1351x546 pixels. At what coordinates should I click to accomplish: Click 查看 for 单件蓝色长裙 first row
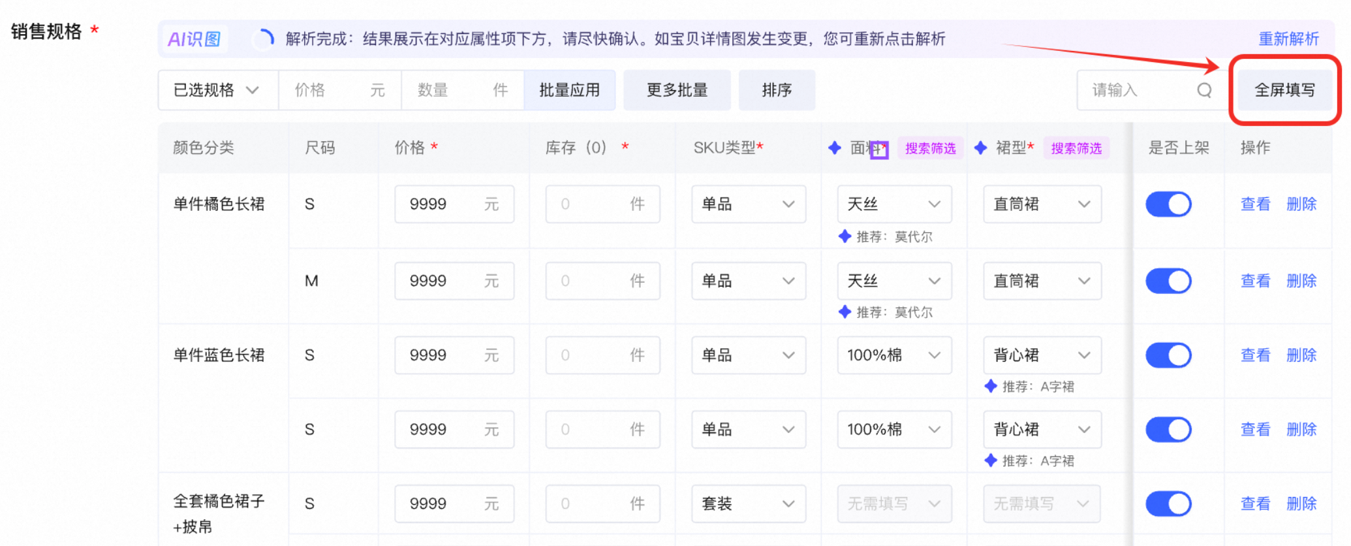(1255, 355)
